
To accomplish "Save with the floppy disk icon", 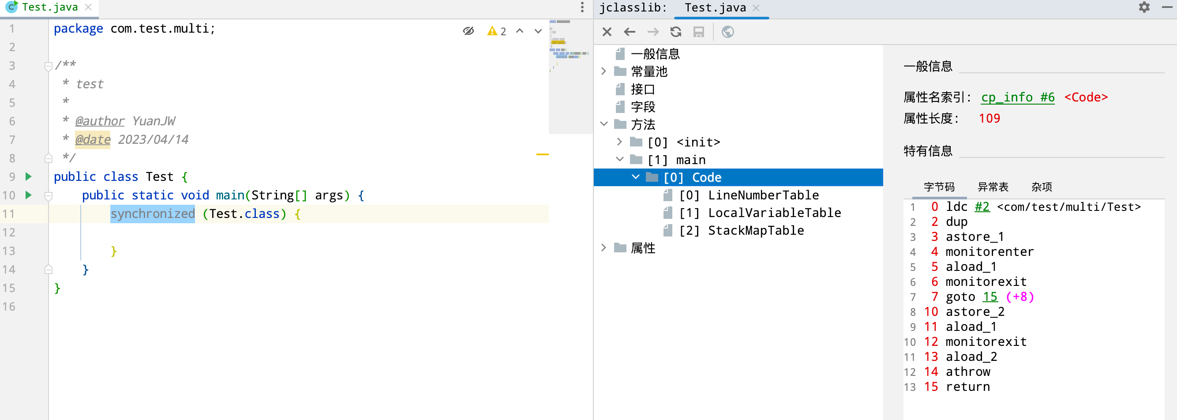I will [x=699, y=31].
